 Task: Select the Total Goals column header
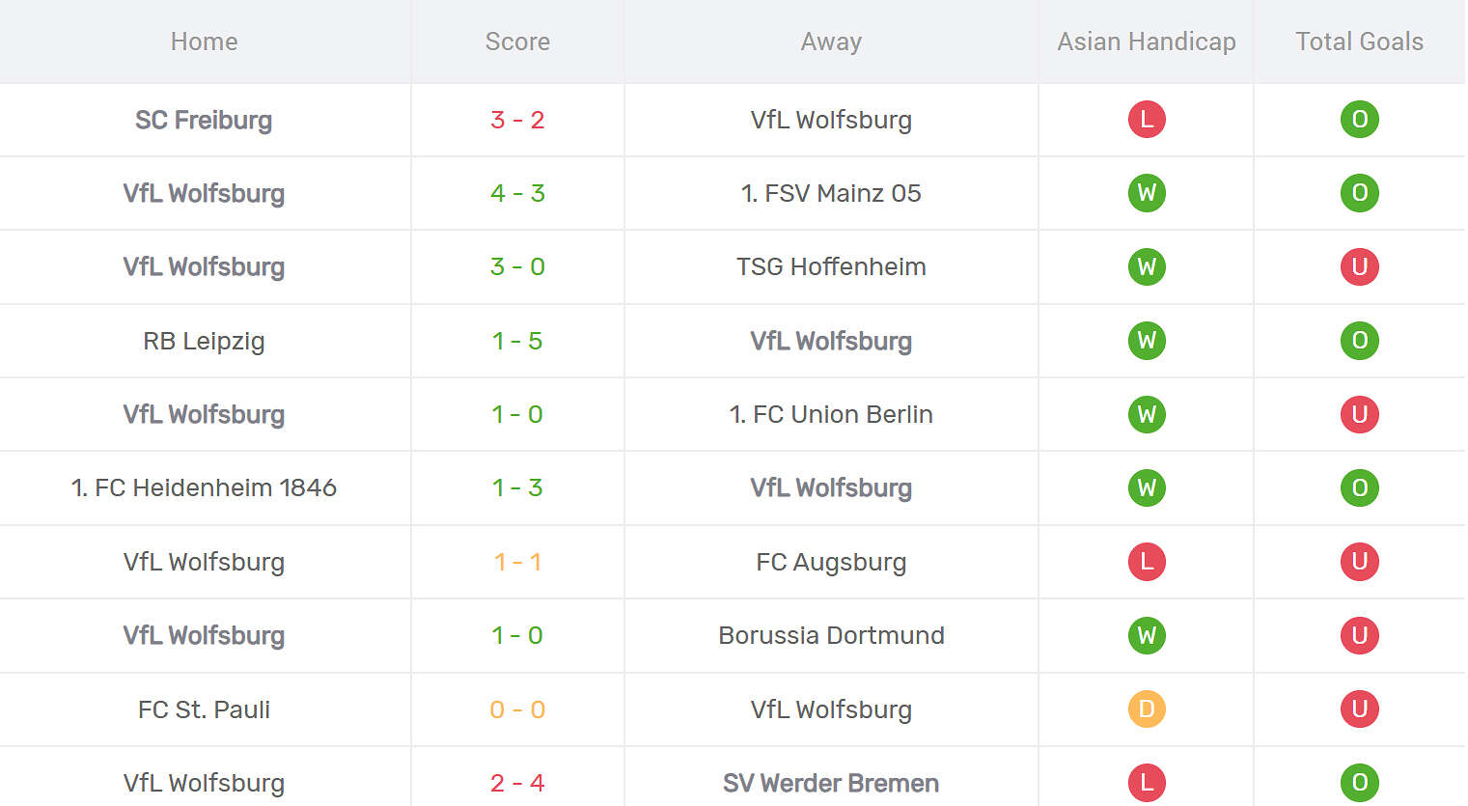[1359, 42]
